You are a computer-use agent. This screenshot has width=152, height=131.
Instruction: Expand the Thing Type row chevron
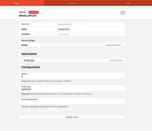pos(21,61)
